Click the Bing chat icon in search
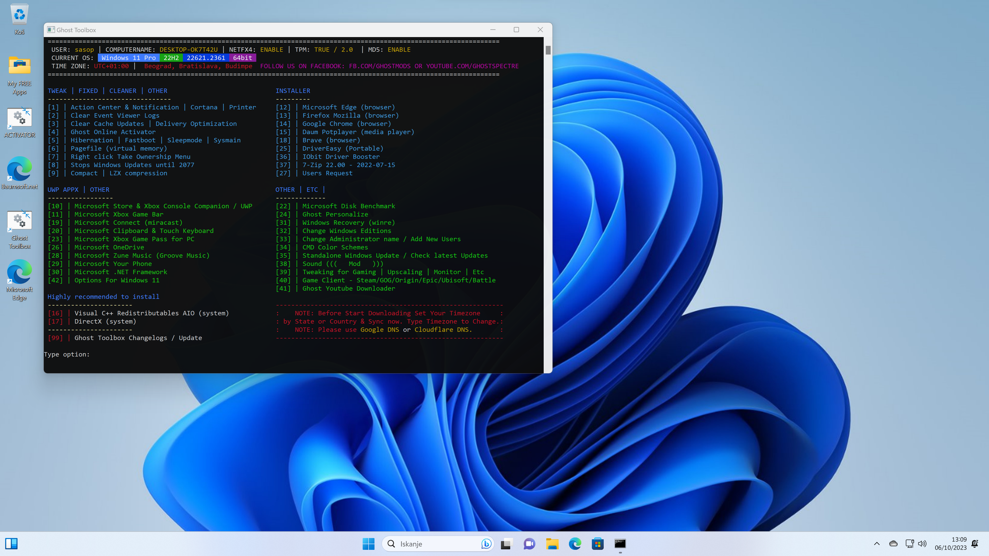 coord(486,543)
